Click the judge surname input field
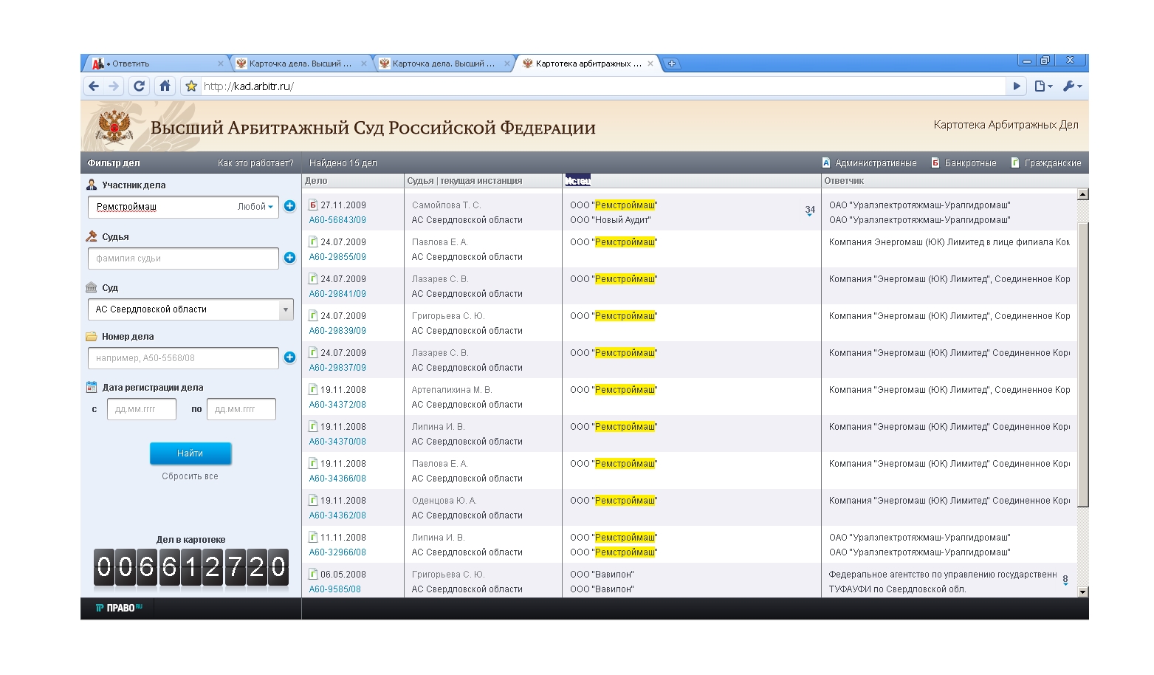Screen dimensions: 1154x675 182,258
